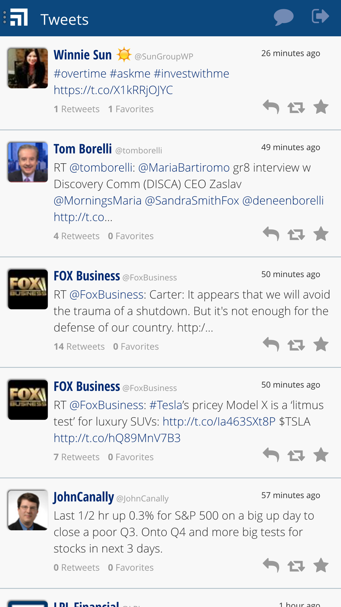Open the @deneenborelli mention
This screenshot has height=607, width=341.
coord(283,200)
